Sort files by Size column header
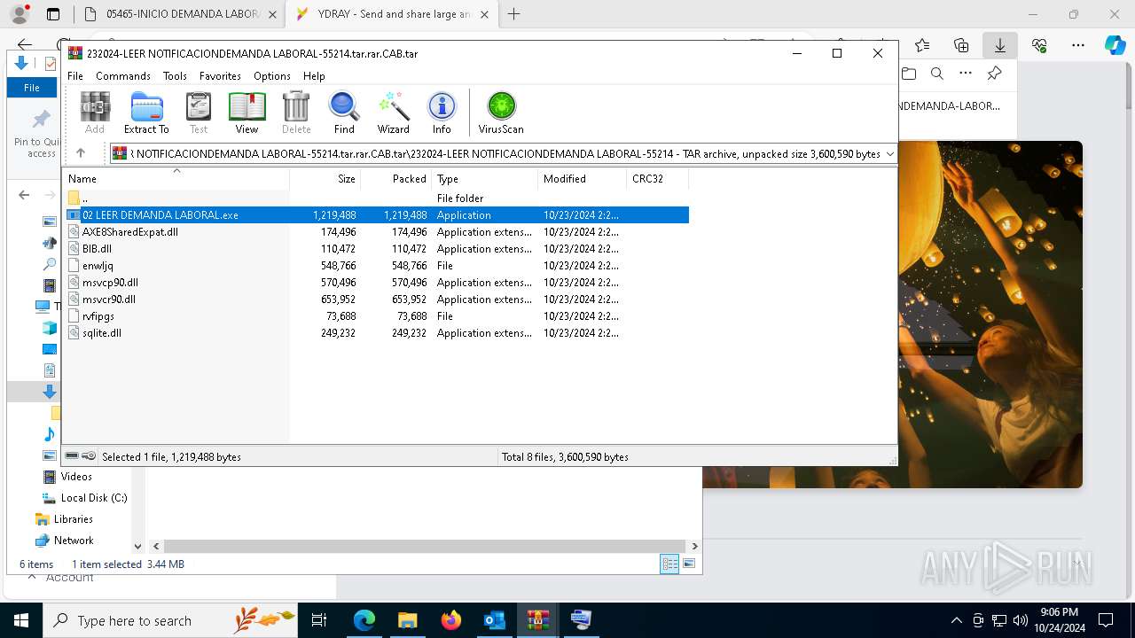This screenshot has height=638, width=1135. click(x=325, y=179)
